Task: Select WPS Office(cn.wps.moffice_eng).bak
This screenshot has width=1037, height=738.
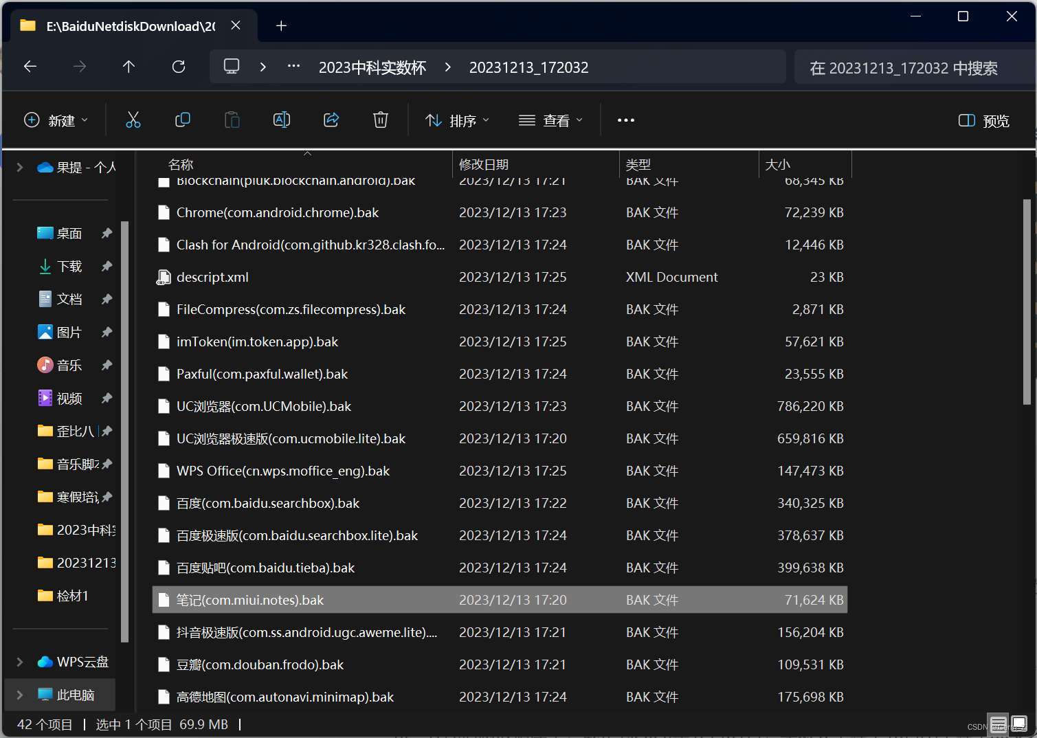Action: pos(500,471)
